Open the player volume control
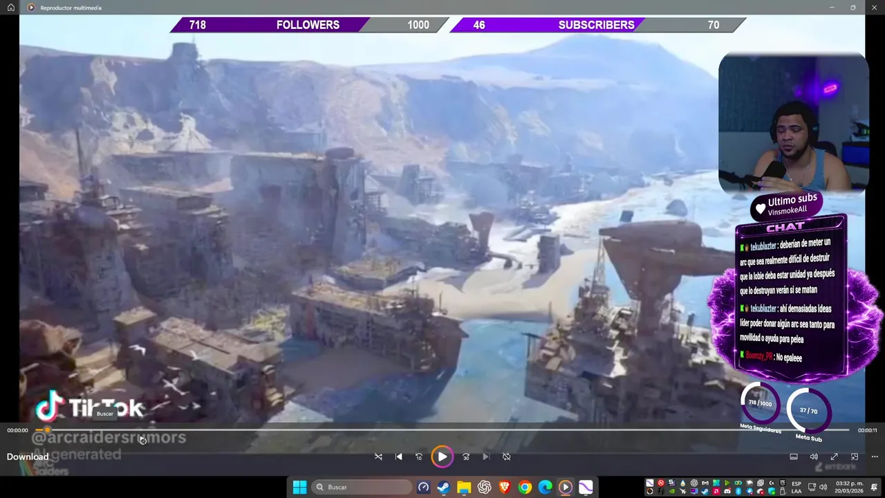 tap(814, 456)
